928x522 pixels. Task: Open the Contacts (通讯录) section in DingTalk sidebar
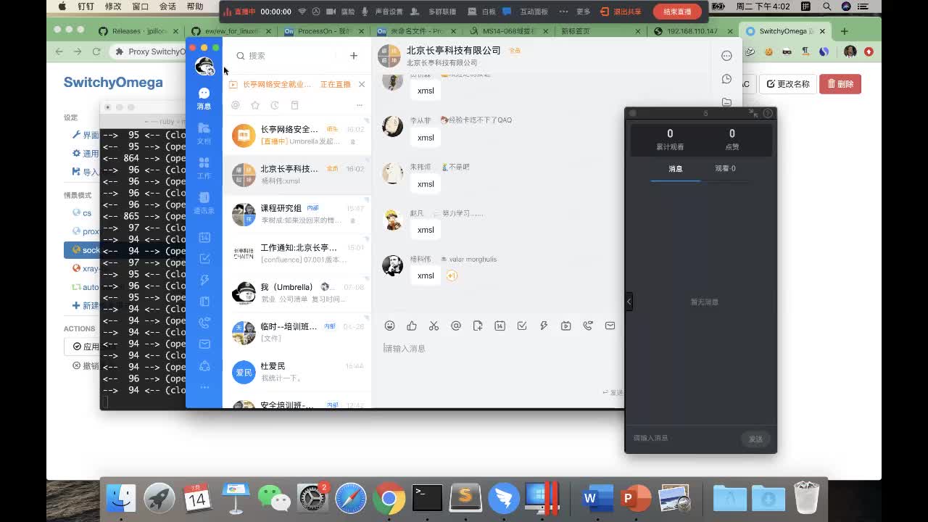pos(204,203)
